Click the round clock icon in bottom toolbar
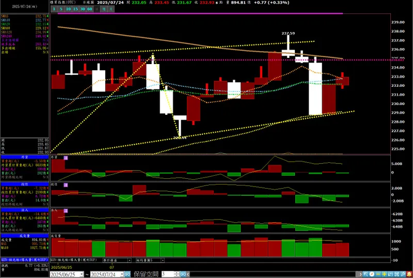 coord(372,274)
